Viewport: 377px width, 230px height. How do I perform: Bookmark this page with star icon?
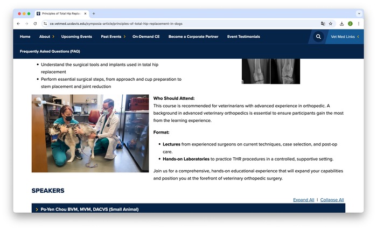click(x=331, y=24)
